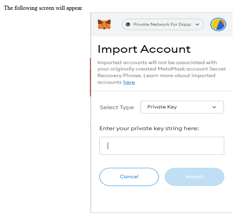Click 'The following screen will appear' text
The image size is (239, 214).
(43, 8)
